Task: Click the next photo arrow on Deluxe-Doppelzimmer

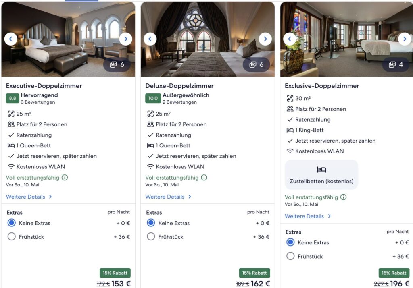Action: [265, 39]
